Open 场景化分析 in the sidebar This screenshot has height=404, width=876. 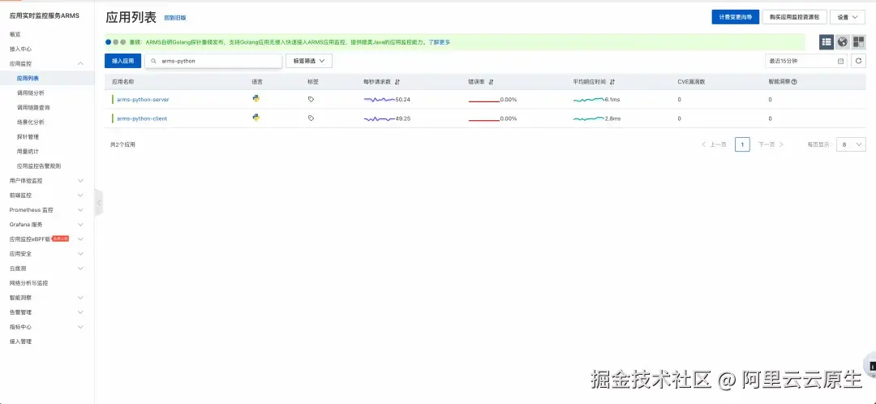(31, 122)
